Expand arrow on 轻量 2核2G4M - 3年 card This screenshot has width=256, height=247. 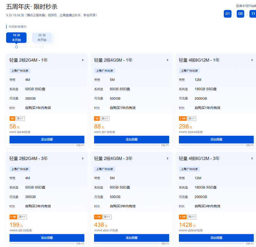pos(83,158)
